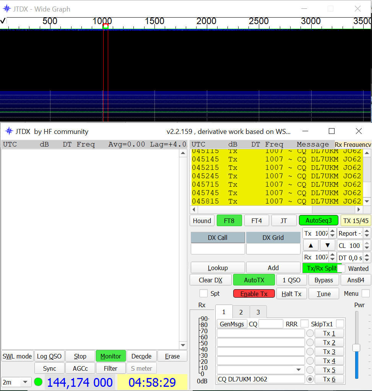Click the up arrow frequency button

[x=311, y=245]
